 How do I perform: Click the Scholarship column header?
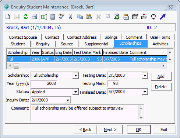point(19,52)
